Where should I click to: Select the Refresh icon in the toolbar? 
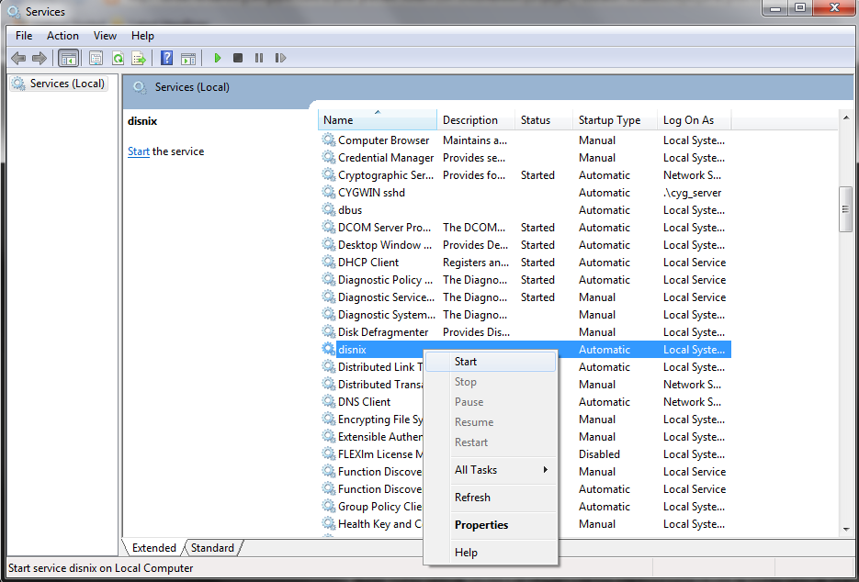coord(118,57)
